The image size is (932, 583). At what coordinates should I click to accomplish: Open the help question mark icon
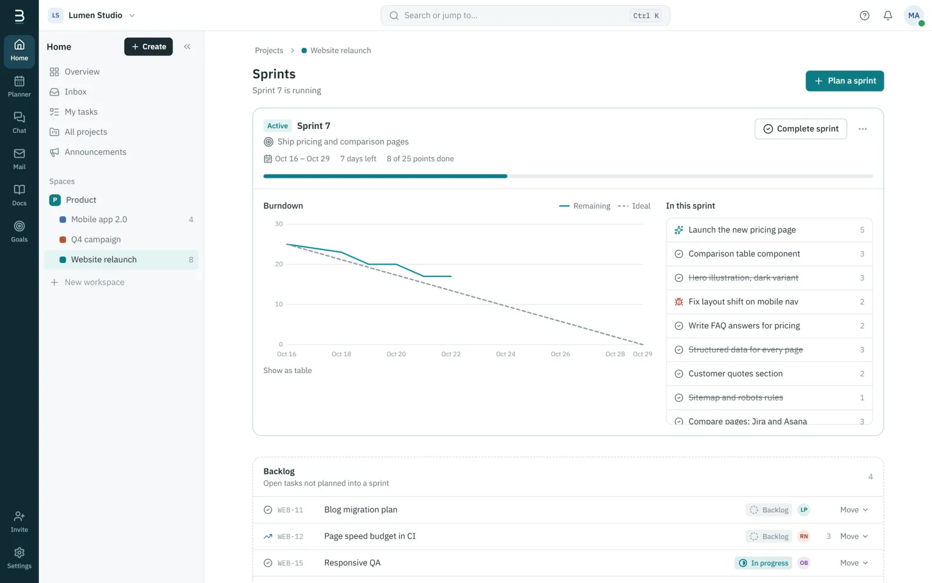[x=864, y=16]
